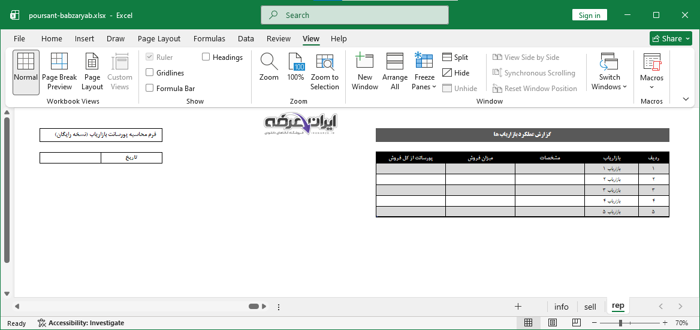This screenshot has height=330, width=700.
Task: Click the Iran Arze logo image
Action: 301,123
